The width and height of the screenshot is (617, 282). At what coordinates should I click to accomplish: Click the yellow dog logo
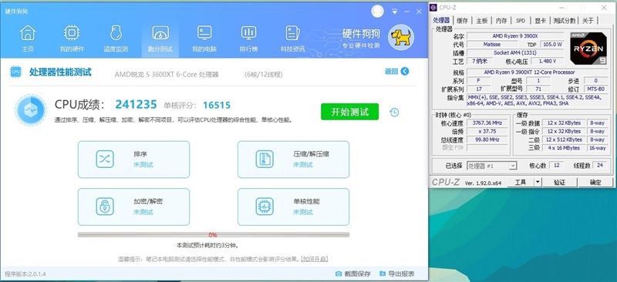(x=401, y=37)
